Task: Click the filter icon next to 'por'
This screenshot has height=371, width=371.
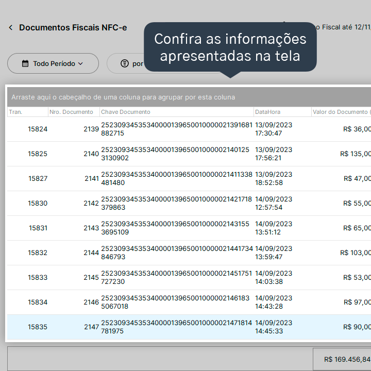Action: [125, 63]
